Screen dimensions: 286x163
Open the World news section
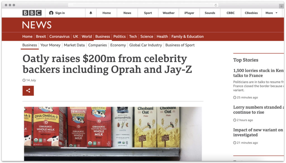coord(87,37)
